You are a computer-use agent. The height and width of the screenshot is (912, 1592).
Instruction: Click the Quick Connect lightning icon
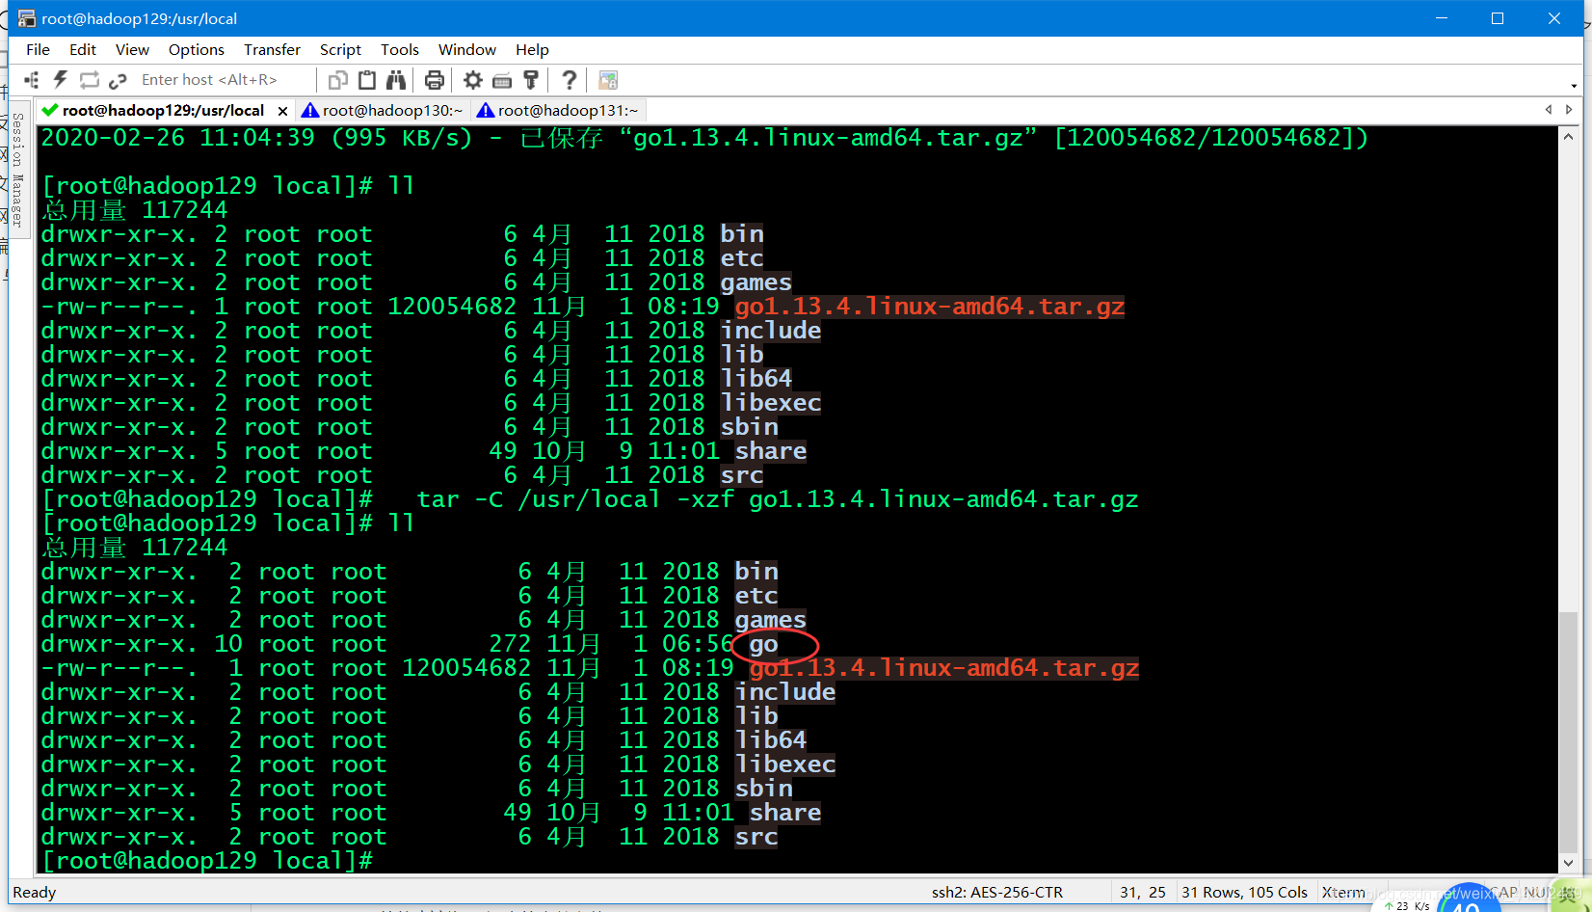[60, 80]
